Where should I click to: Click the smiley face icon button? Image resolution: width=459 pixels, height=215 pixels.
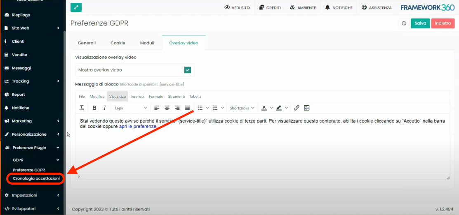(403, 23)
